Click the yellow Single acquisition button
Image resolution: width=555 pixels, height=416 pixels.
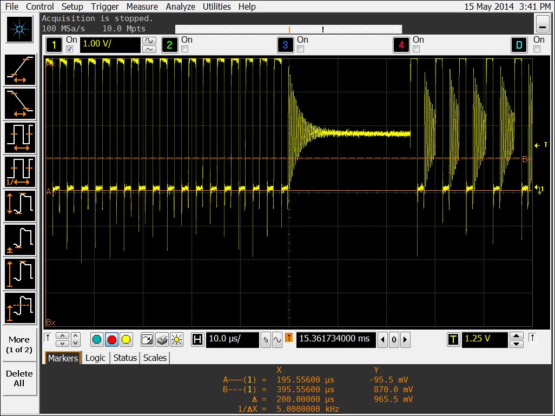pyautogui.click(x=126, y=339)
